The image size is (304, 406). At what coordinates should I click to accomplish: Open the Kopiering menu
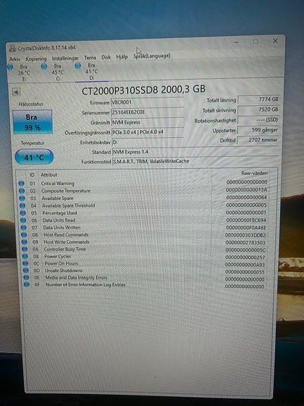coord(36,59)
